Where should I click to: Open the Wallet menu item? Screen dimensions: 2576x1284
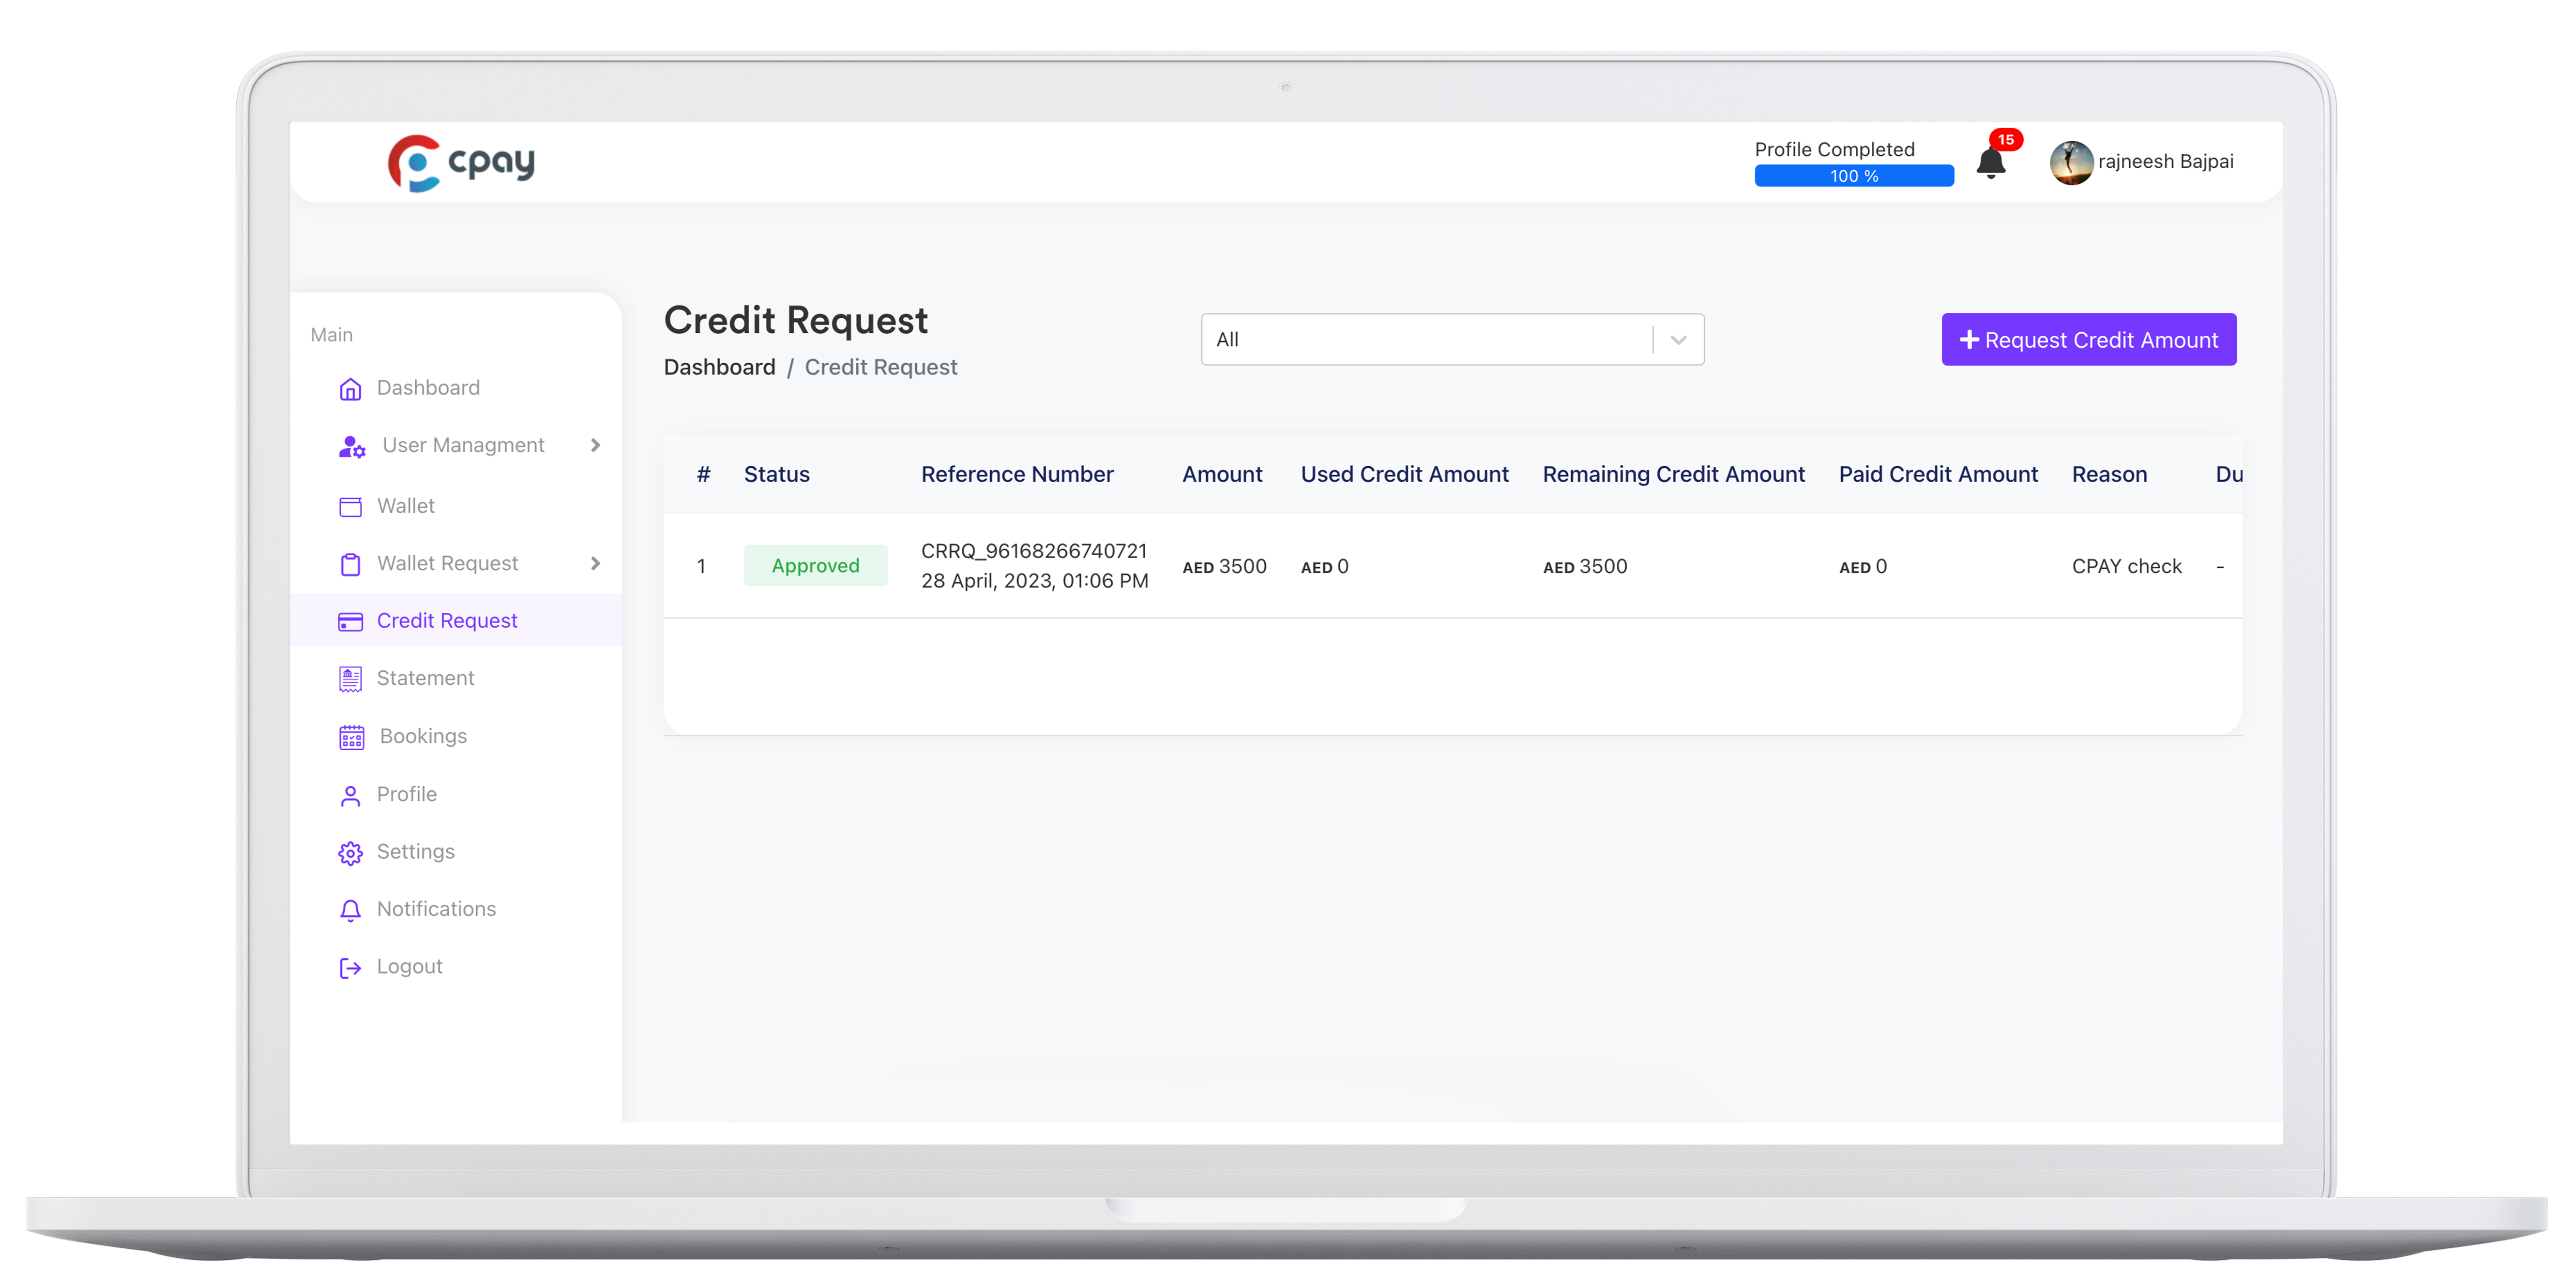(x=406, y=505)
